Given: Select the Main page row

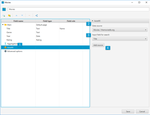Looking at the screenshot, I should click(x=45, y=25).
